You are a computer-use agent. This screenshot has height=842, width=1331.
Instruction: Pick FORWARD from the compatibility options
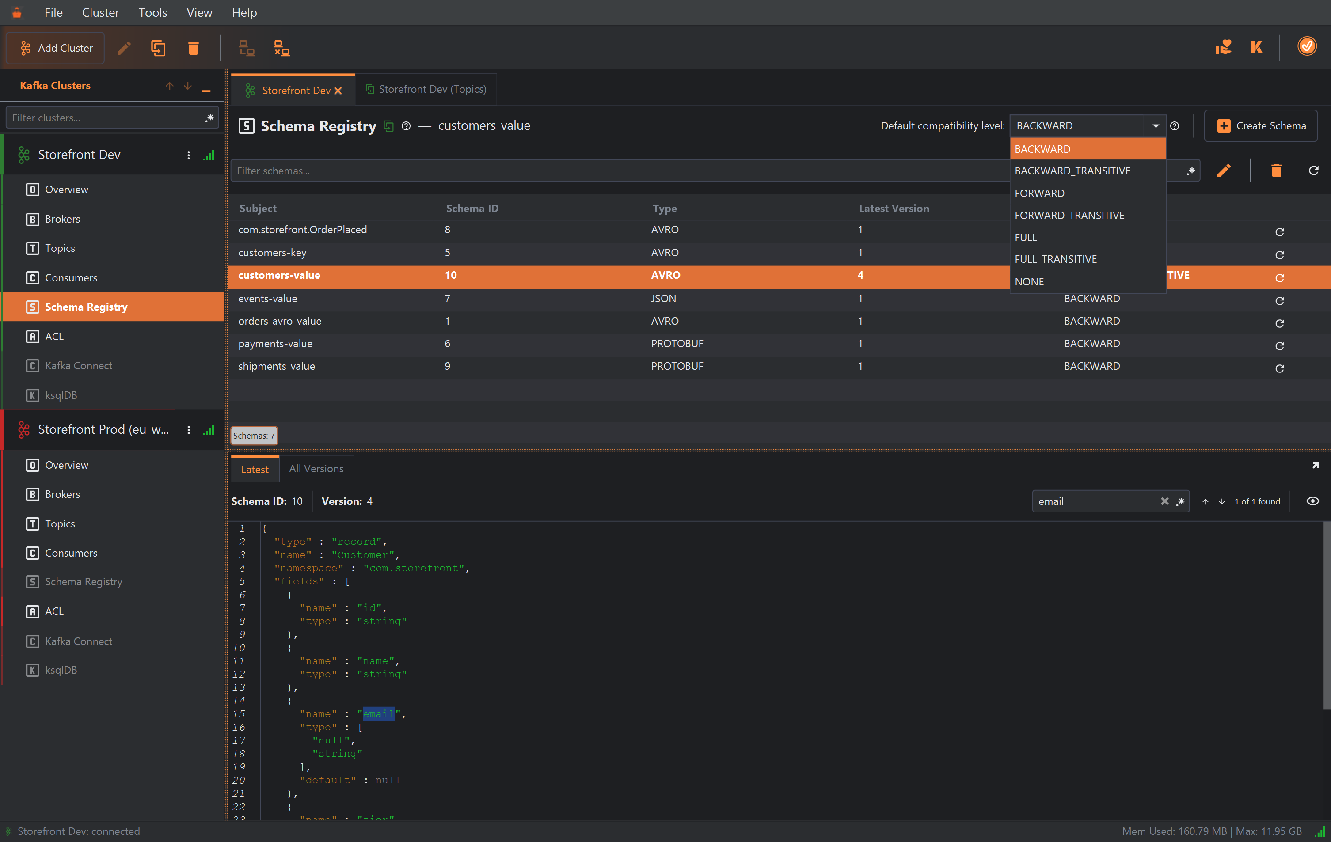click(1087, 193)
